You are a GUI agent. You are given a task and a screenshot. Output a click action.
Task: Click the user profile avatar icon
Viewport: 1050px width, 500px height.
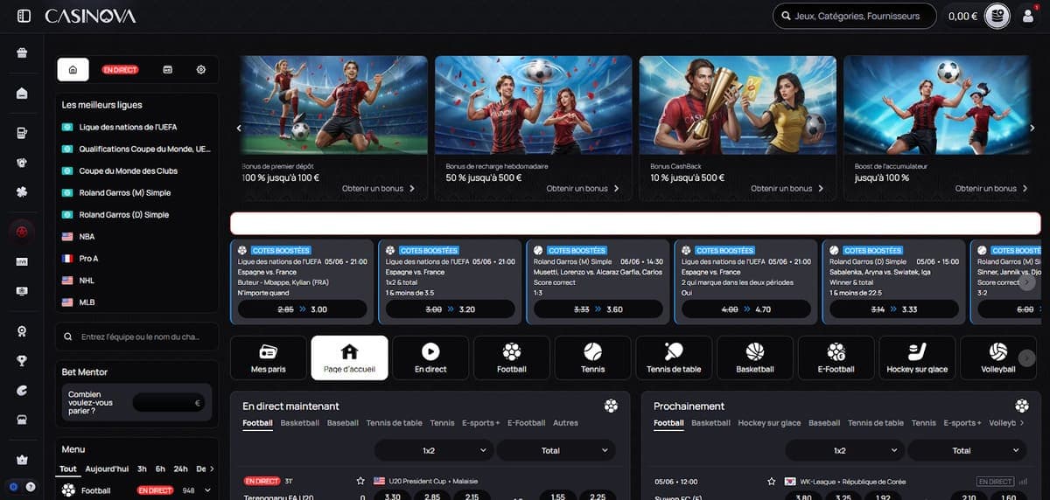[x=1028, y=16]
